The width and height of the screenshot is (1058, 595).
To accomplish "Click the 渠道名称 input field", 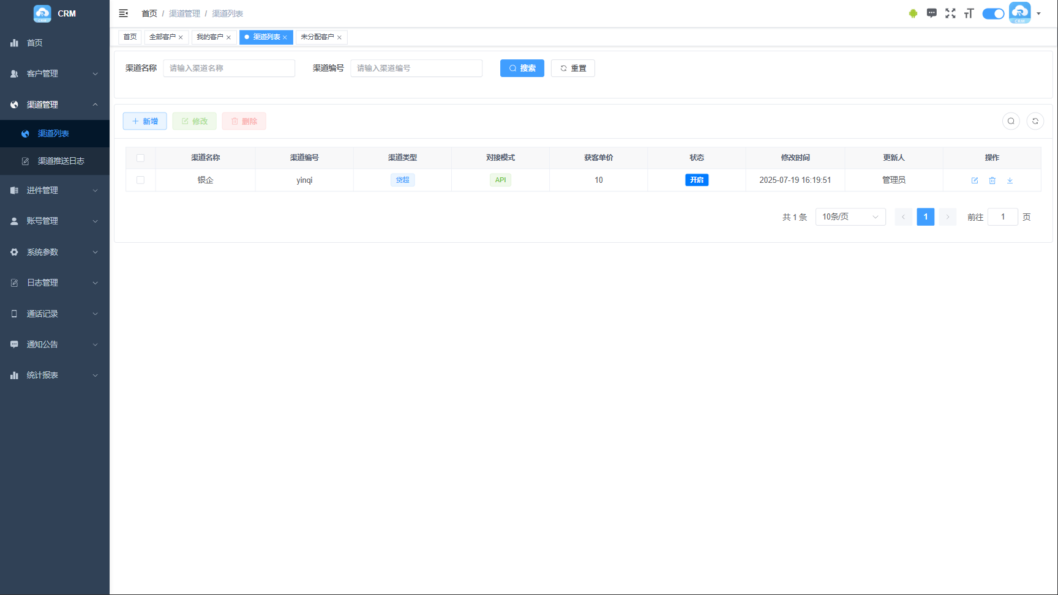I will [x=228, y=68].
